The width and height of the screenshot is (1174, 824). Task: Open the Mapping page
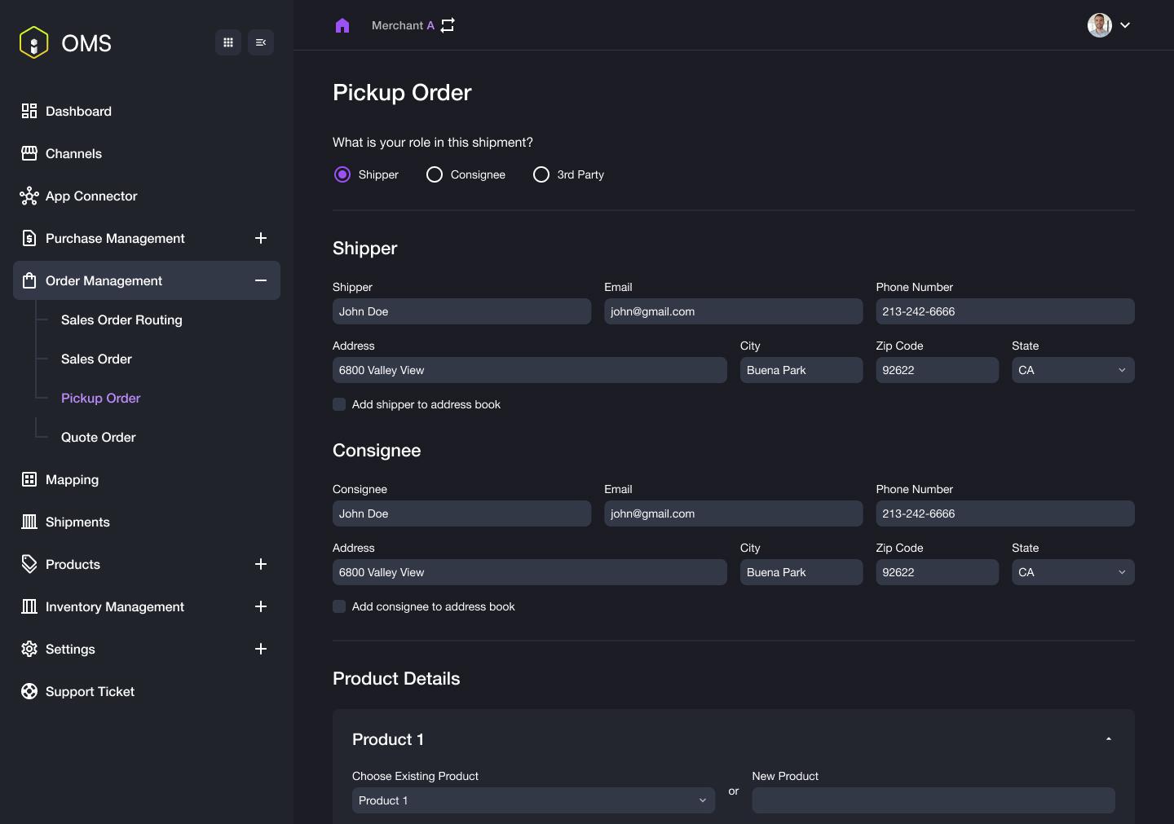(72, 479)
